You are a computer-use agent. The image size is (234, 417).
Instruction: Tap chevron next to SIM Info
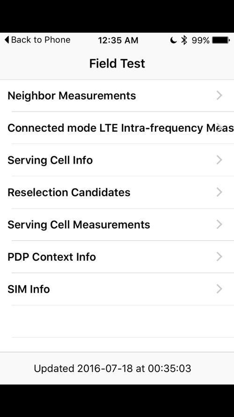point(219,289)
